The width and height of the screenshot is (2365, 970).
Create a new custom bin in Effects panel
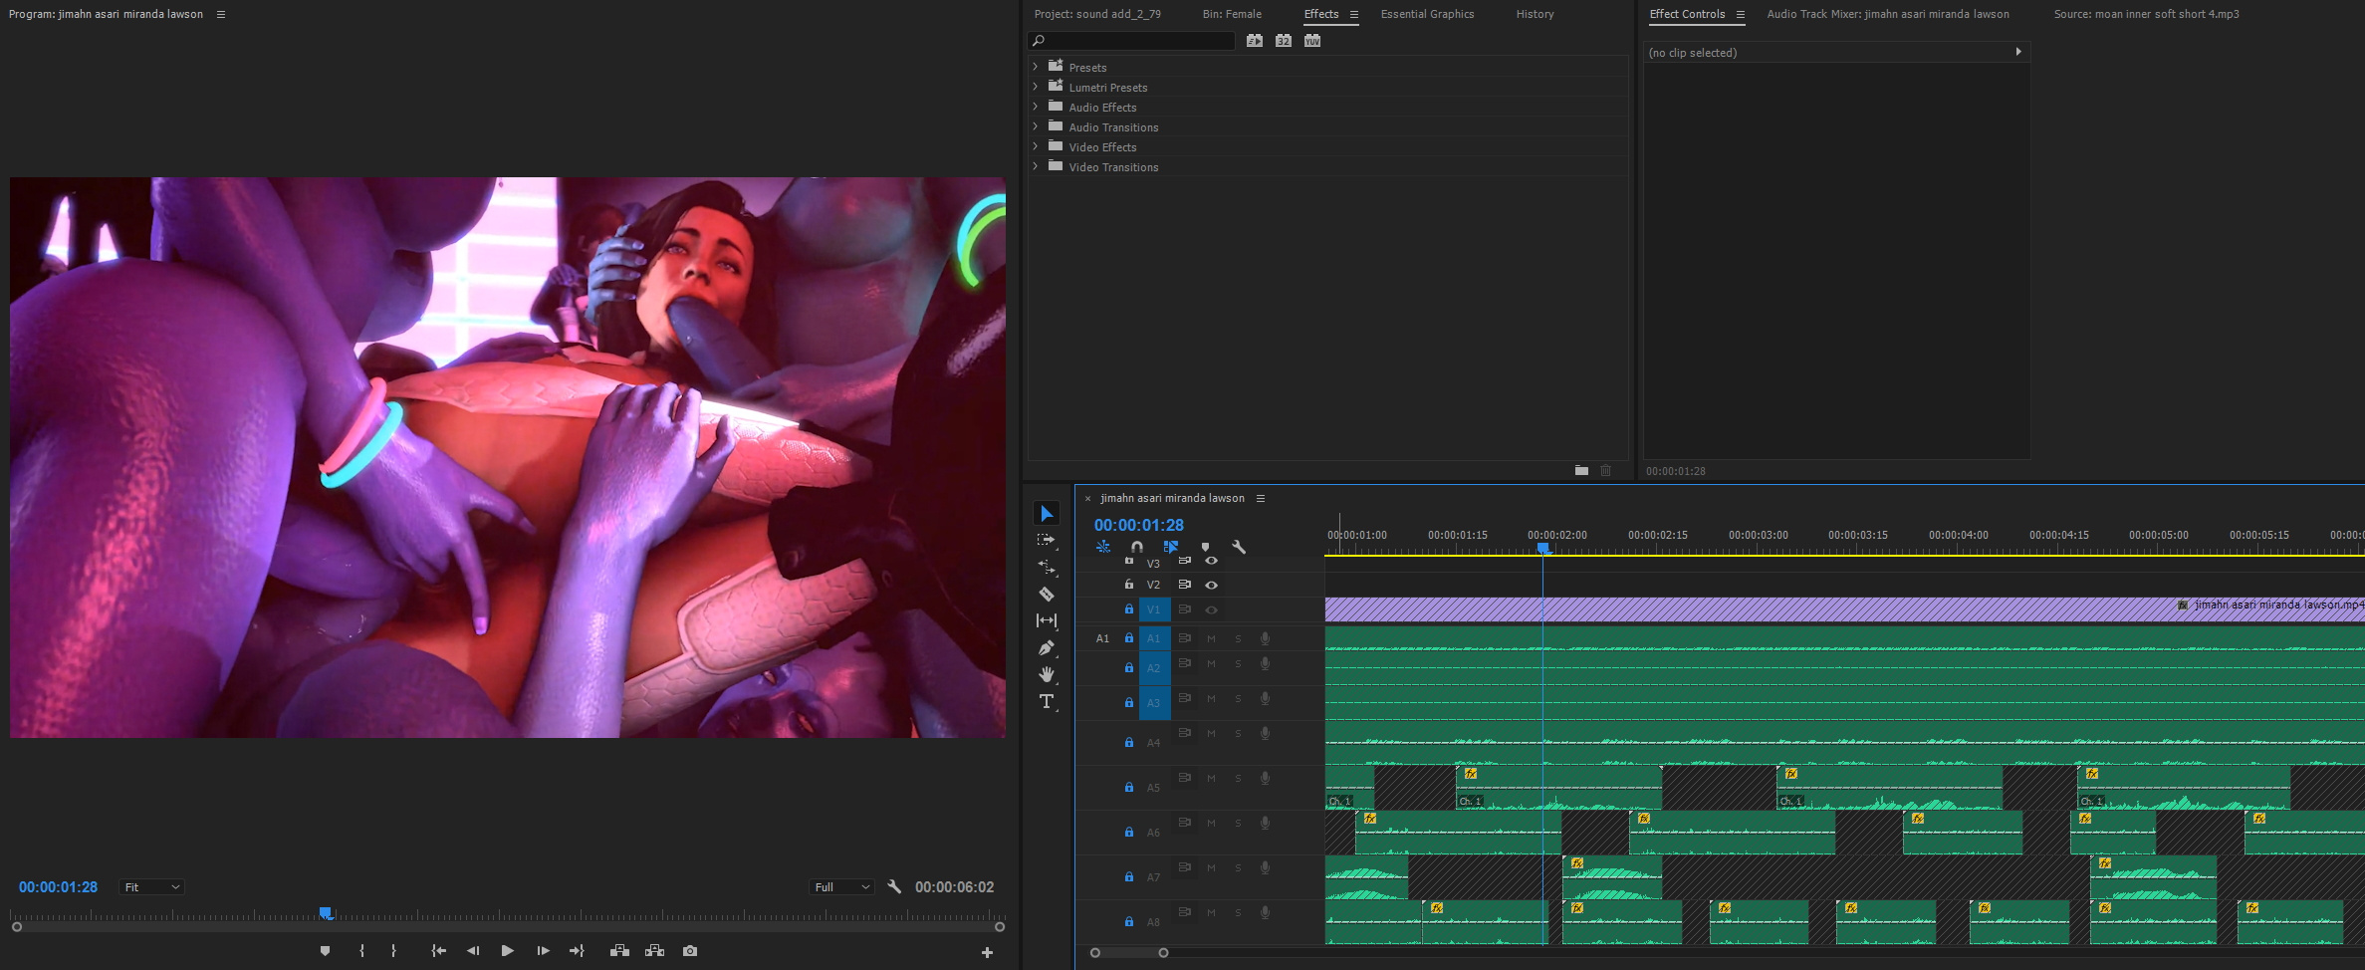pos(1581,470)
